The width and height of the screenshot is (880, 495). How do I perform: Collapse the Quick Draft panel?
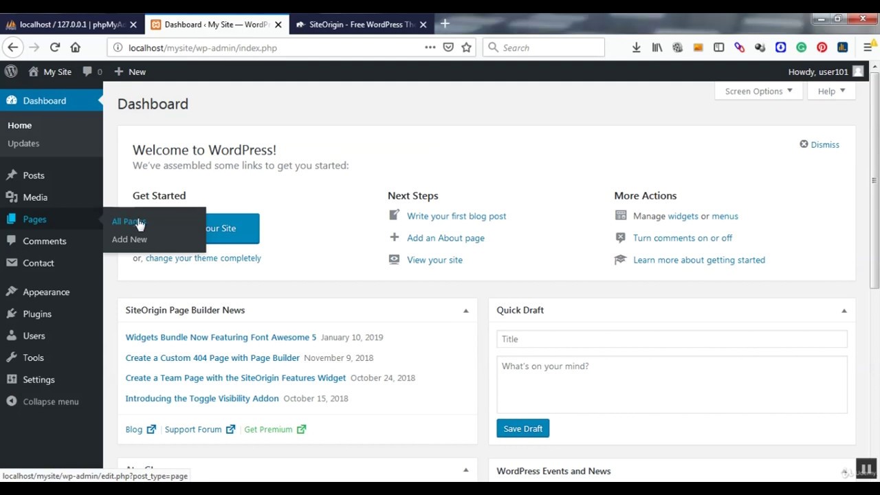(844, 311)
